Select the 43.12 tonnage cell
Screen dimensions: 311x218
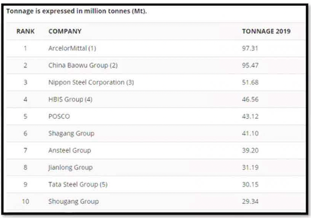coord(250,116)
